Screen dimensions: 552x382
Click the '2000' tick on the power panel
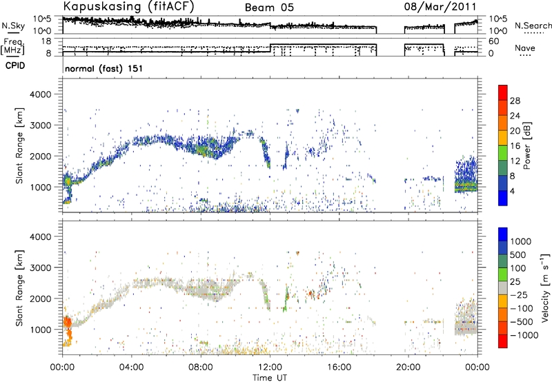click(40, 156)
